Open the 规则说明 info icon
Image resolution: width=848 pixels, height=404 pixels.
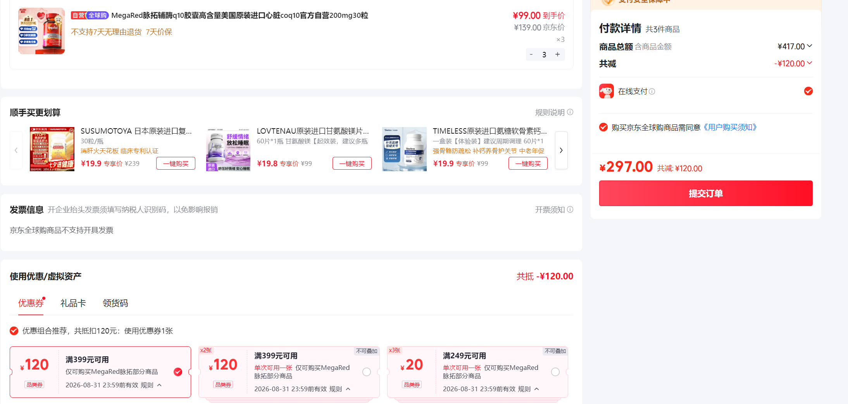pos(570,112)
